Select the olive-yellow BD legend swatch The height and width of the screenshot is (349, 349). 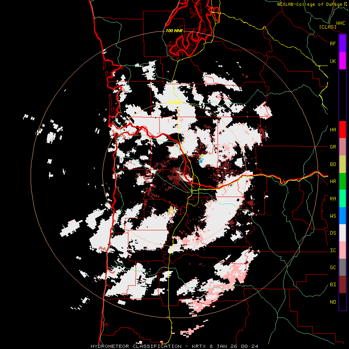click(x=342, y=164)
